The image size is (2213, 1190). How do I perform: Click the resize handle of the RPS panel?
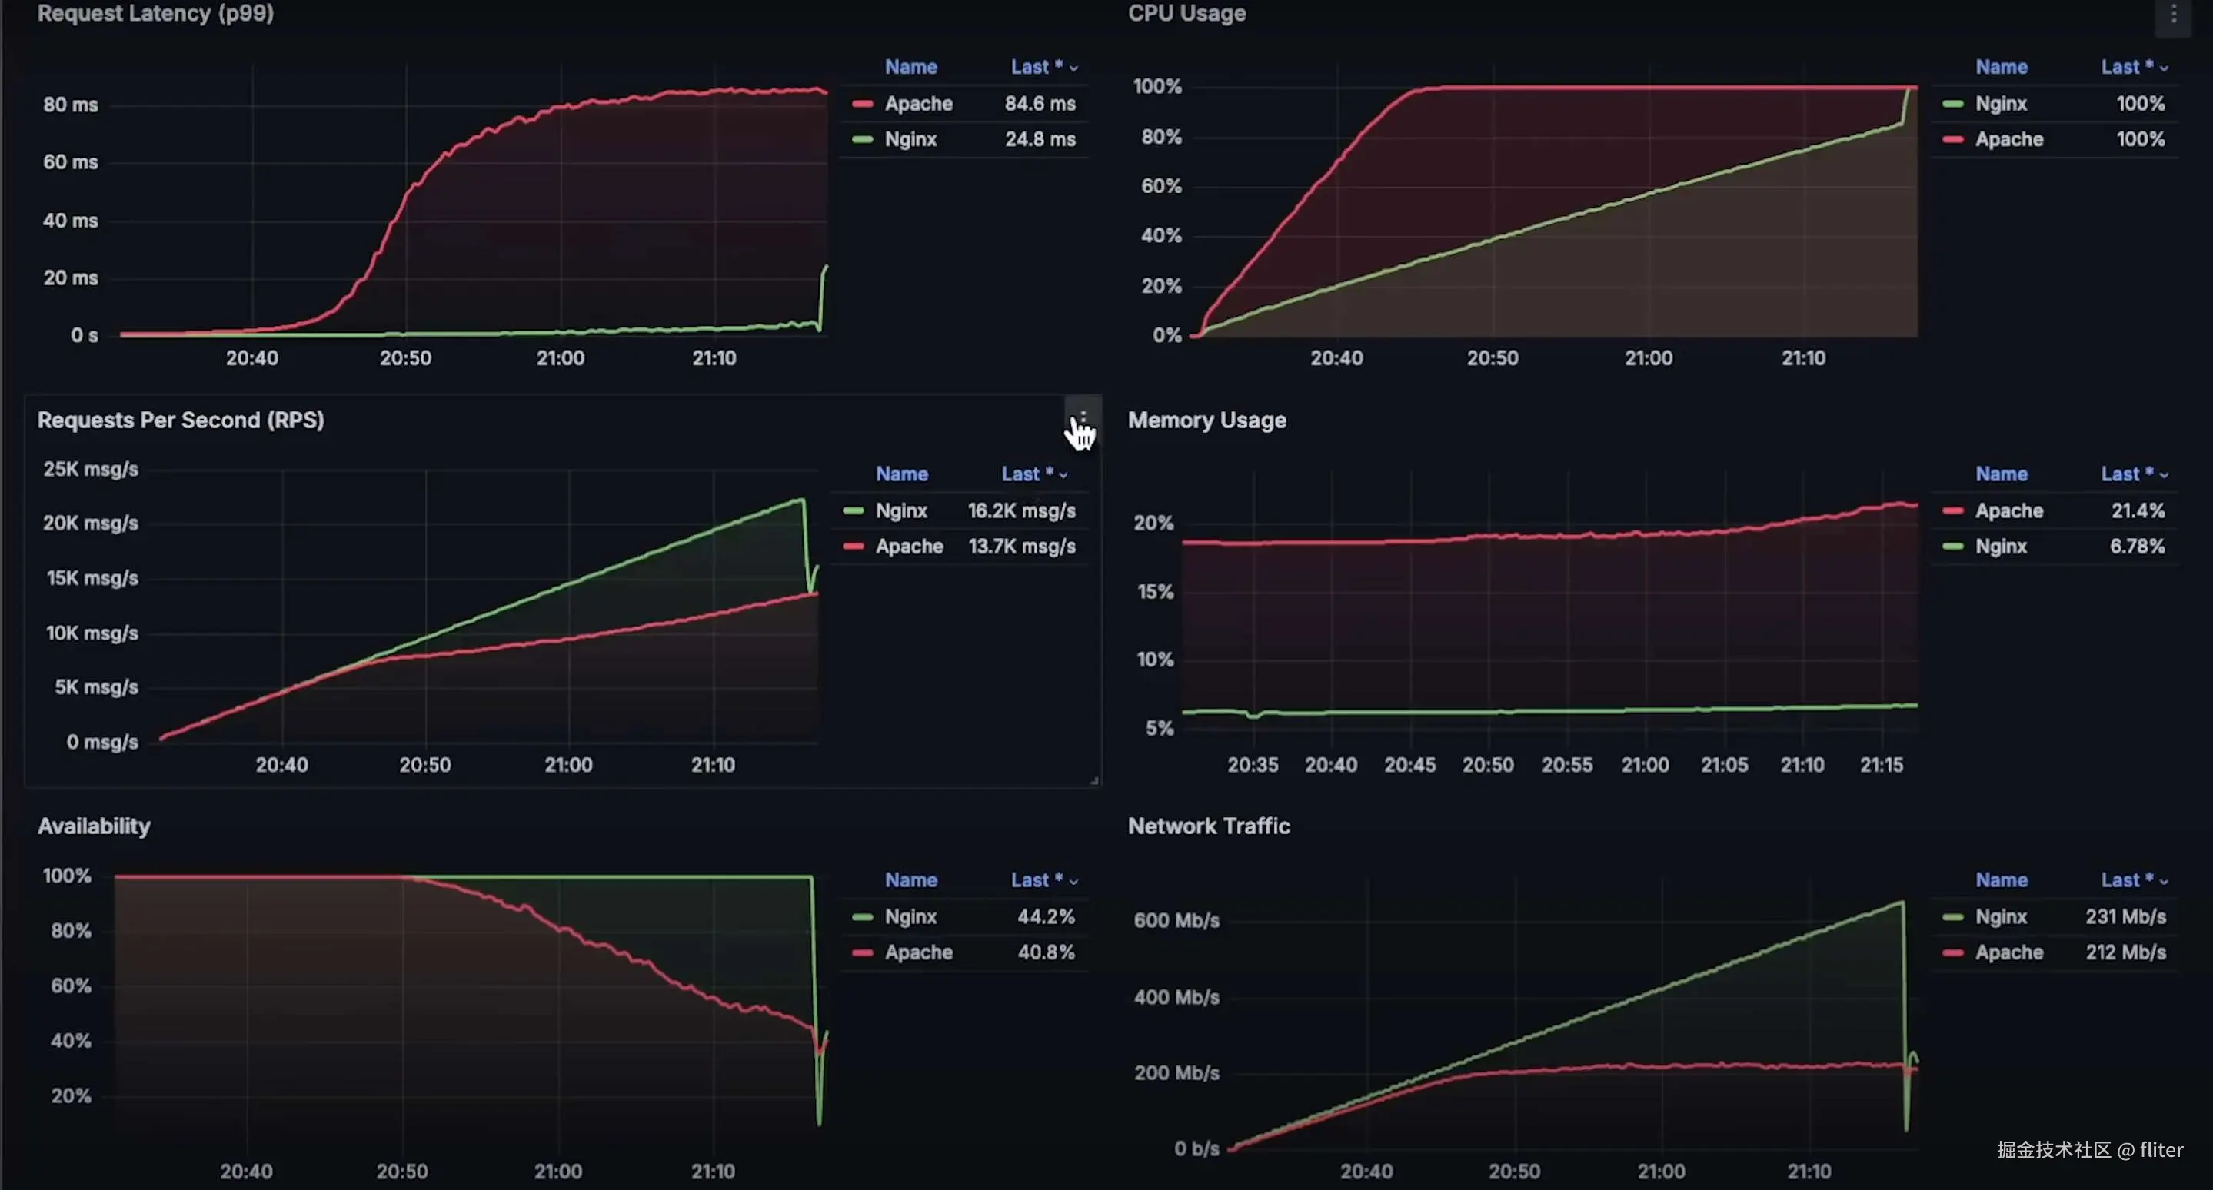click(1093, 779)
